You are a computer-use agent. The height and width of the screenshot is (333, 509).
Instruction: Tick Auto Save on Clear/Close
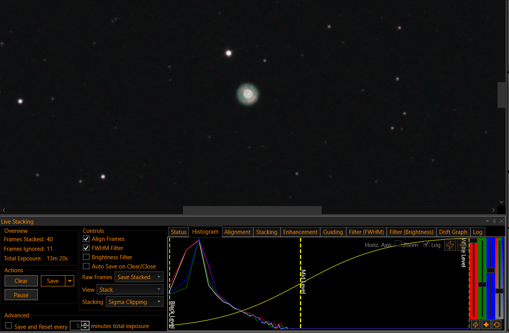(x=86, y=266)
